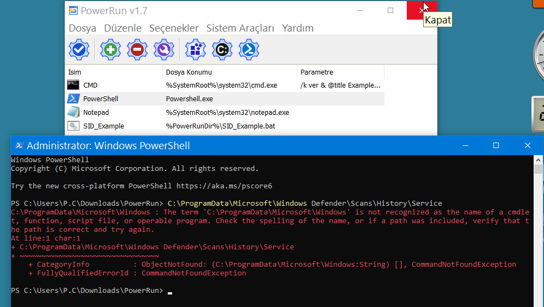Click the Powershell.exe file location cell
This screenshot has width=544, height=307.
click(x=190, y=99)
